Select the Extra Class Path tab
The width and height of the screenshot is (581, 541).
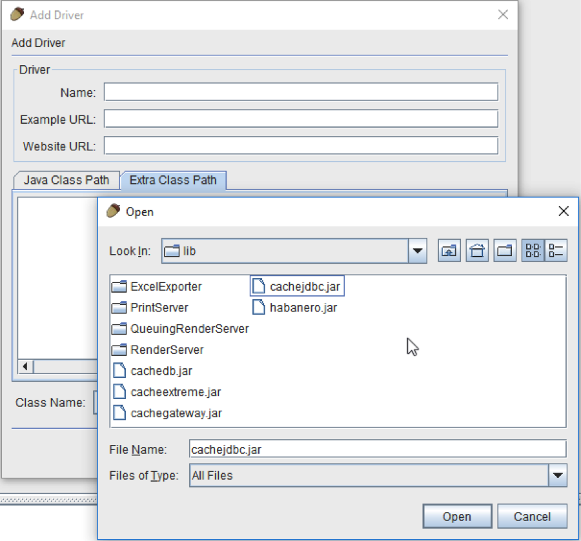coord(173,180)
